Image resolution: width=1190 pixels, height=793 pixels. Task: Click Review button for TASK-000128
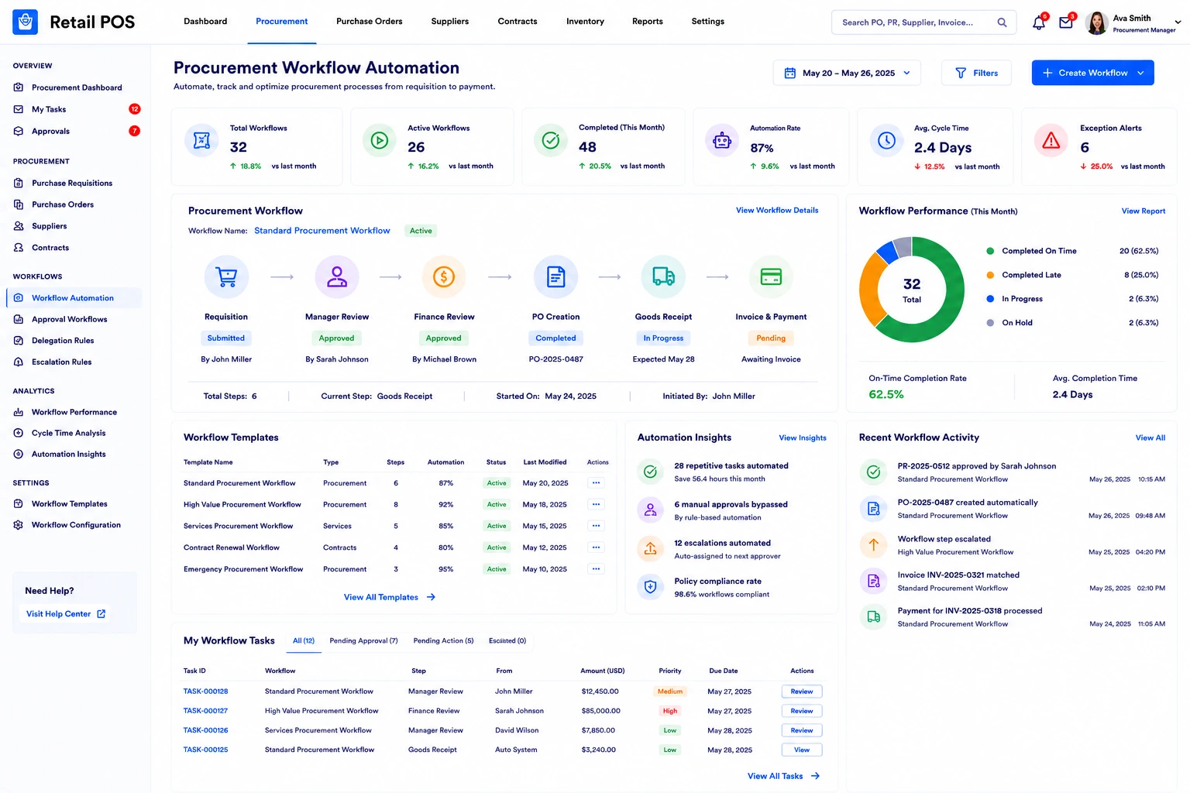pos(802,692)
